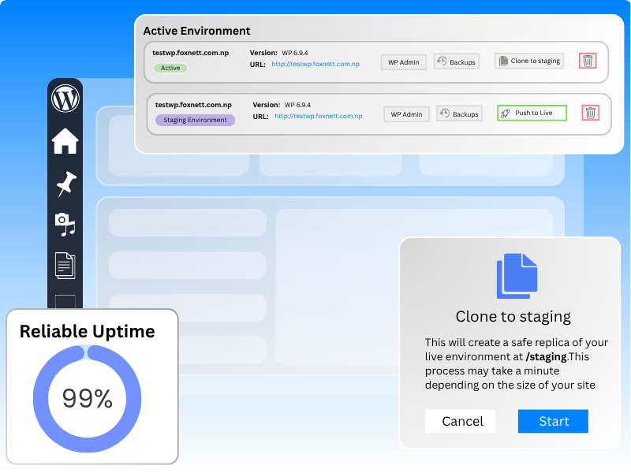Cancel the clone to staging dialog
Screen dimensions: 631x473
(460, 421)
